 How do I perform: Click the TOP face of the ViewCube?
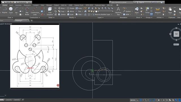tap(176, 34)
